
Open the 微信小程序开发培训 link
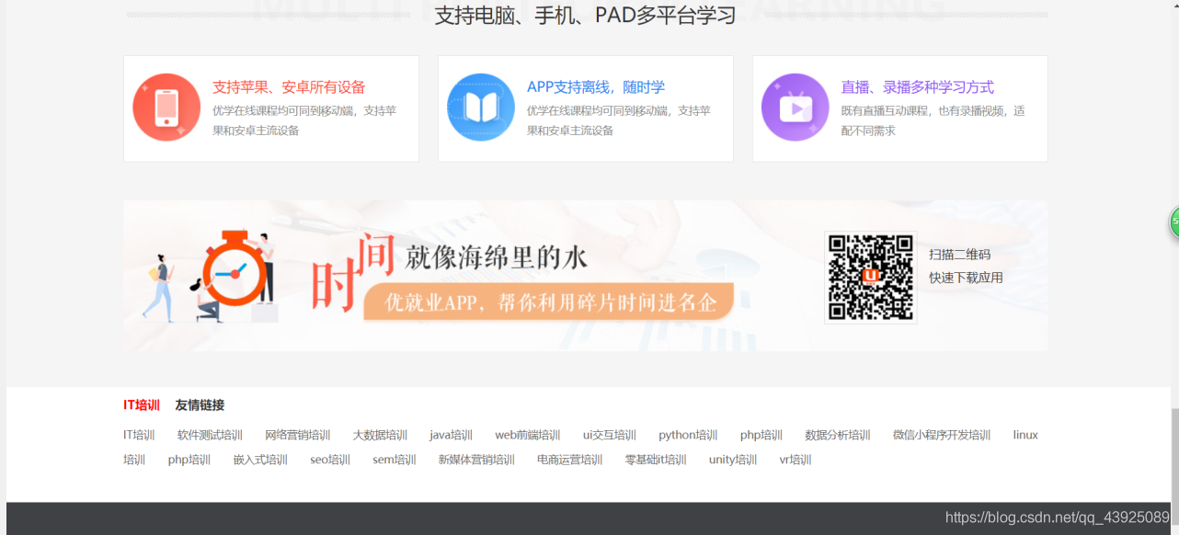(x=942, y=436)
